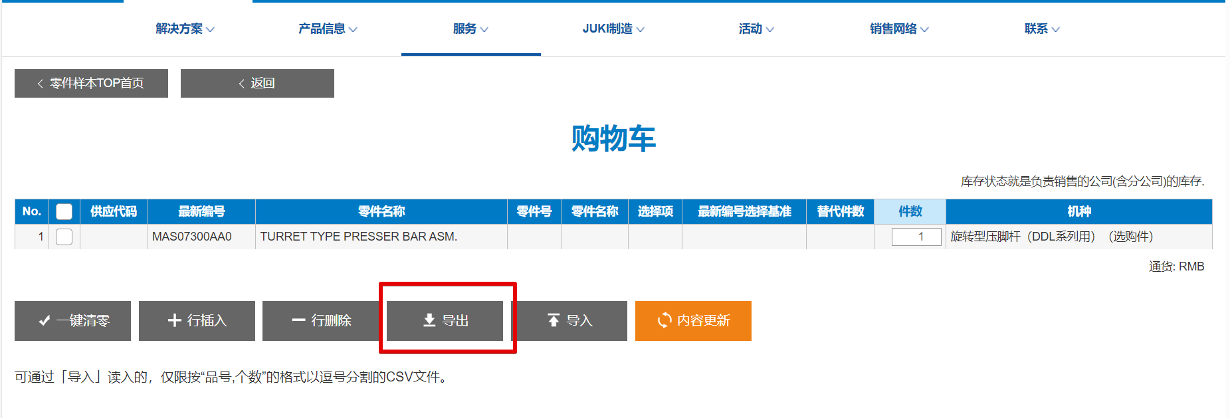
Task: Click the left chevron on 返回
Action: tap(242, 84)
